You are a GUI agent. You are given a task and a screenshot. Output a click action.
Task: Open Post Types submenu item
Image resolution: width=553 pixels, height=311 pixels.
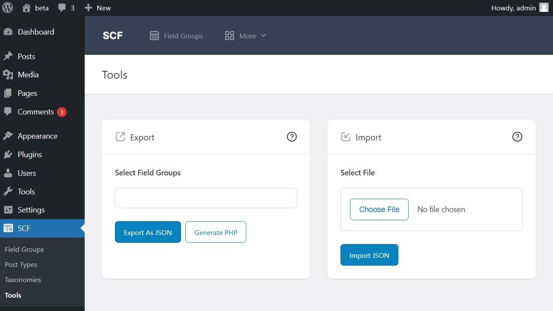click(21, 265)
